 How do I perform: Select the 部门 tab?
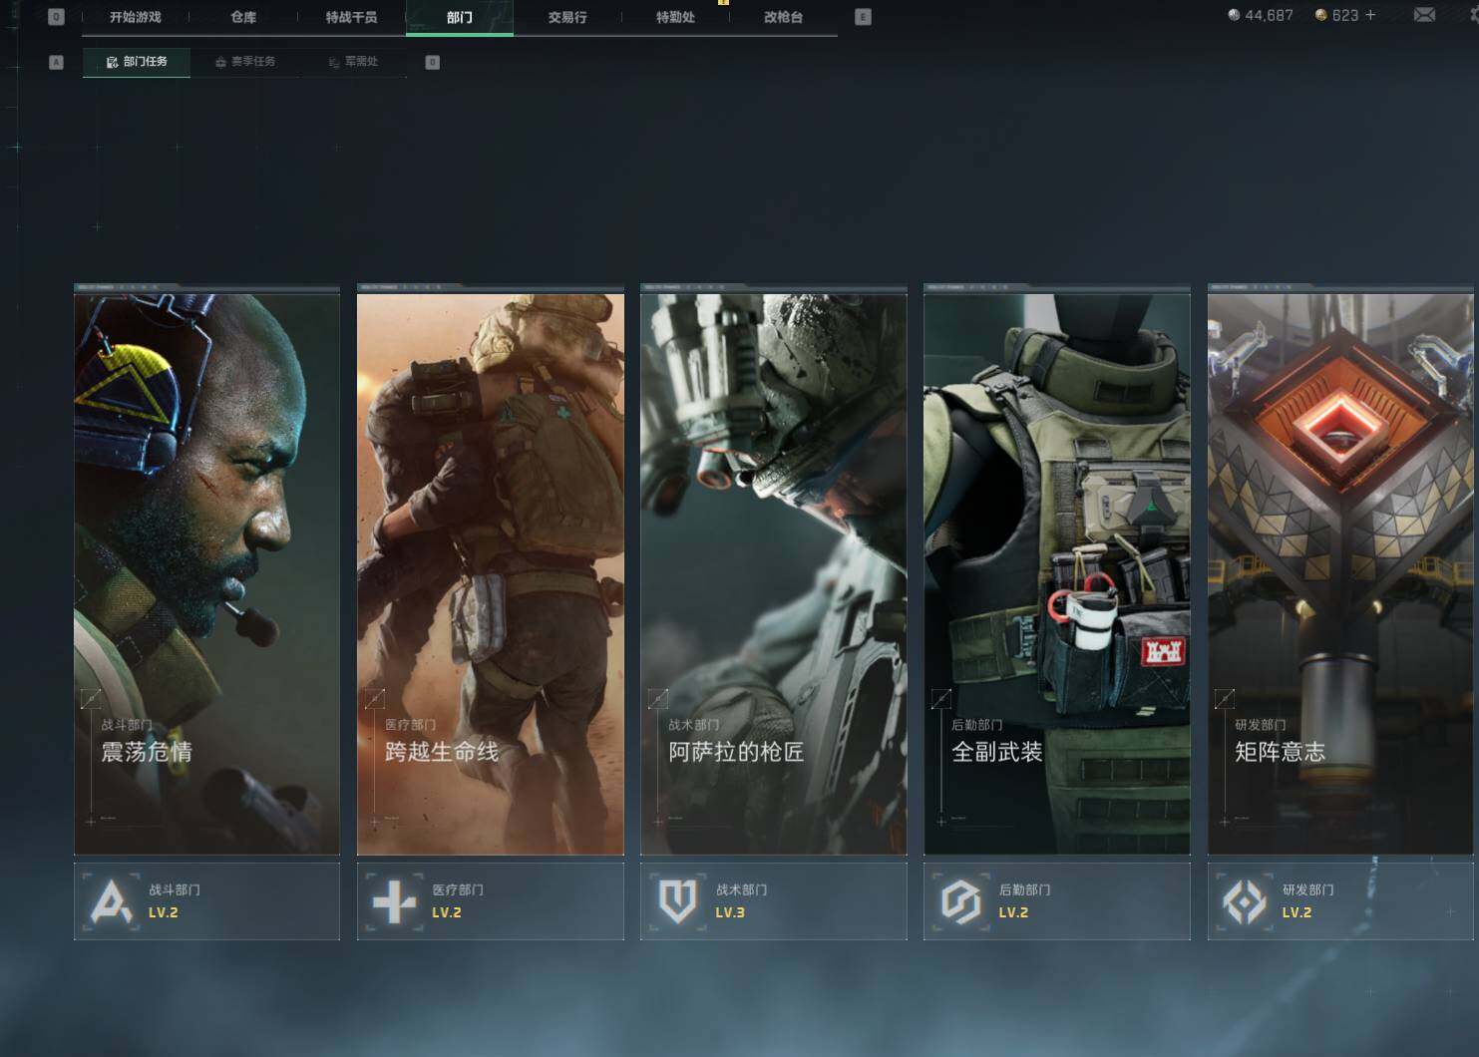460,17
